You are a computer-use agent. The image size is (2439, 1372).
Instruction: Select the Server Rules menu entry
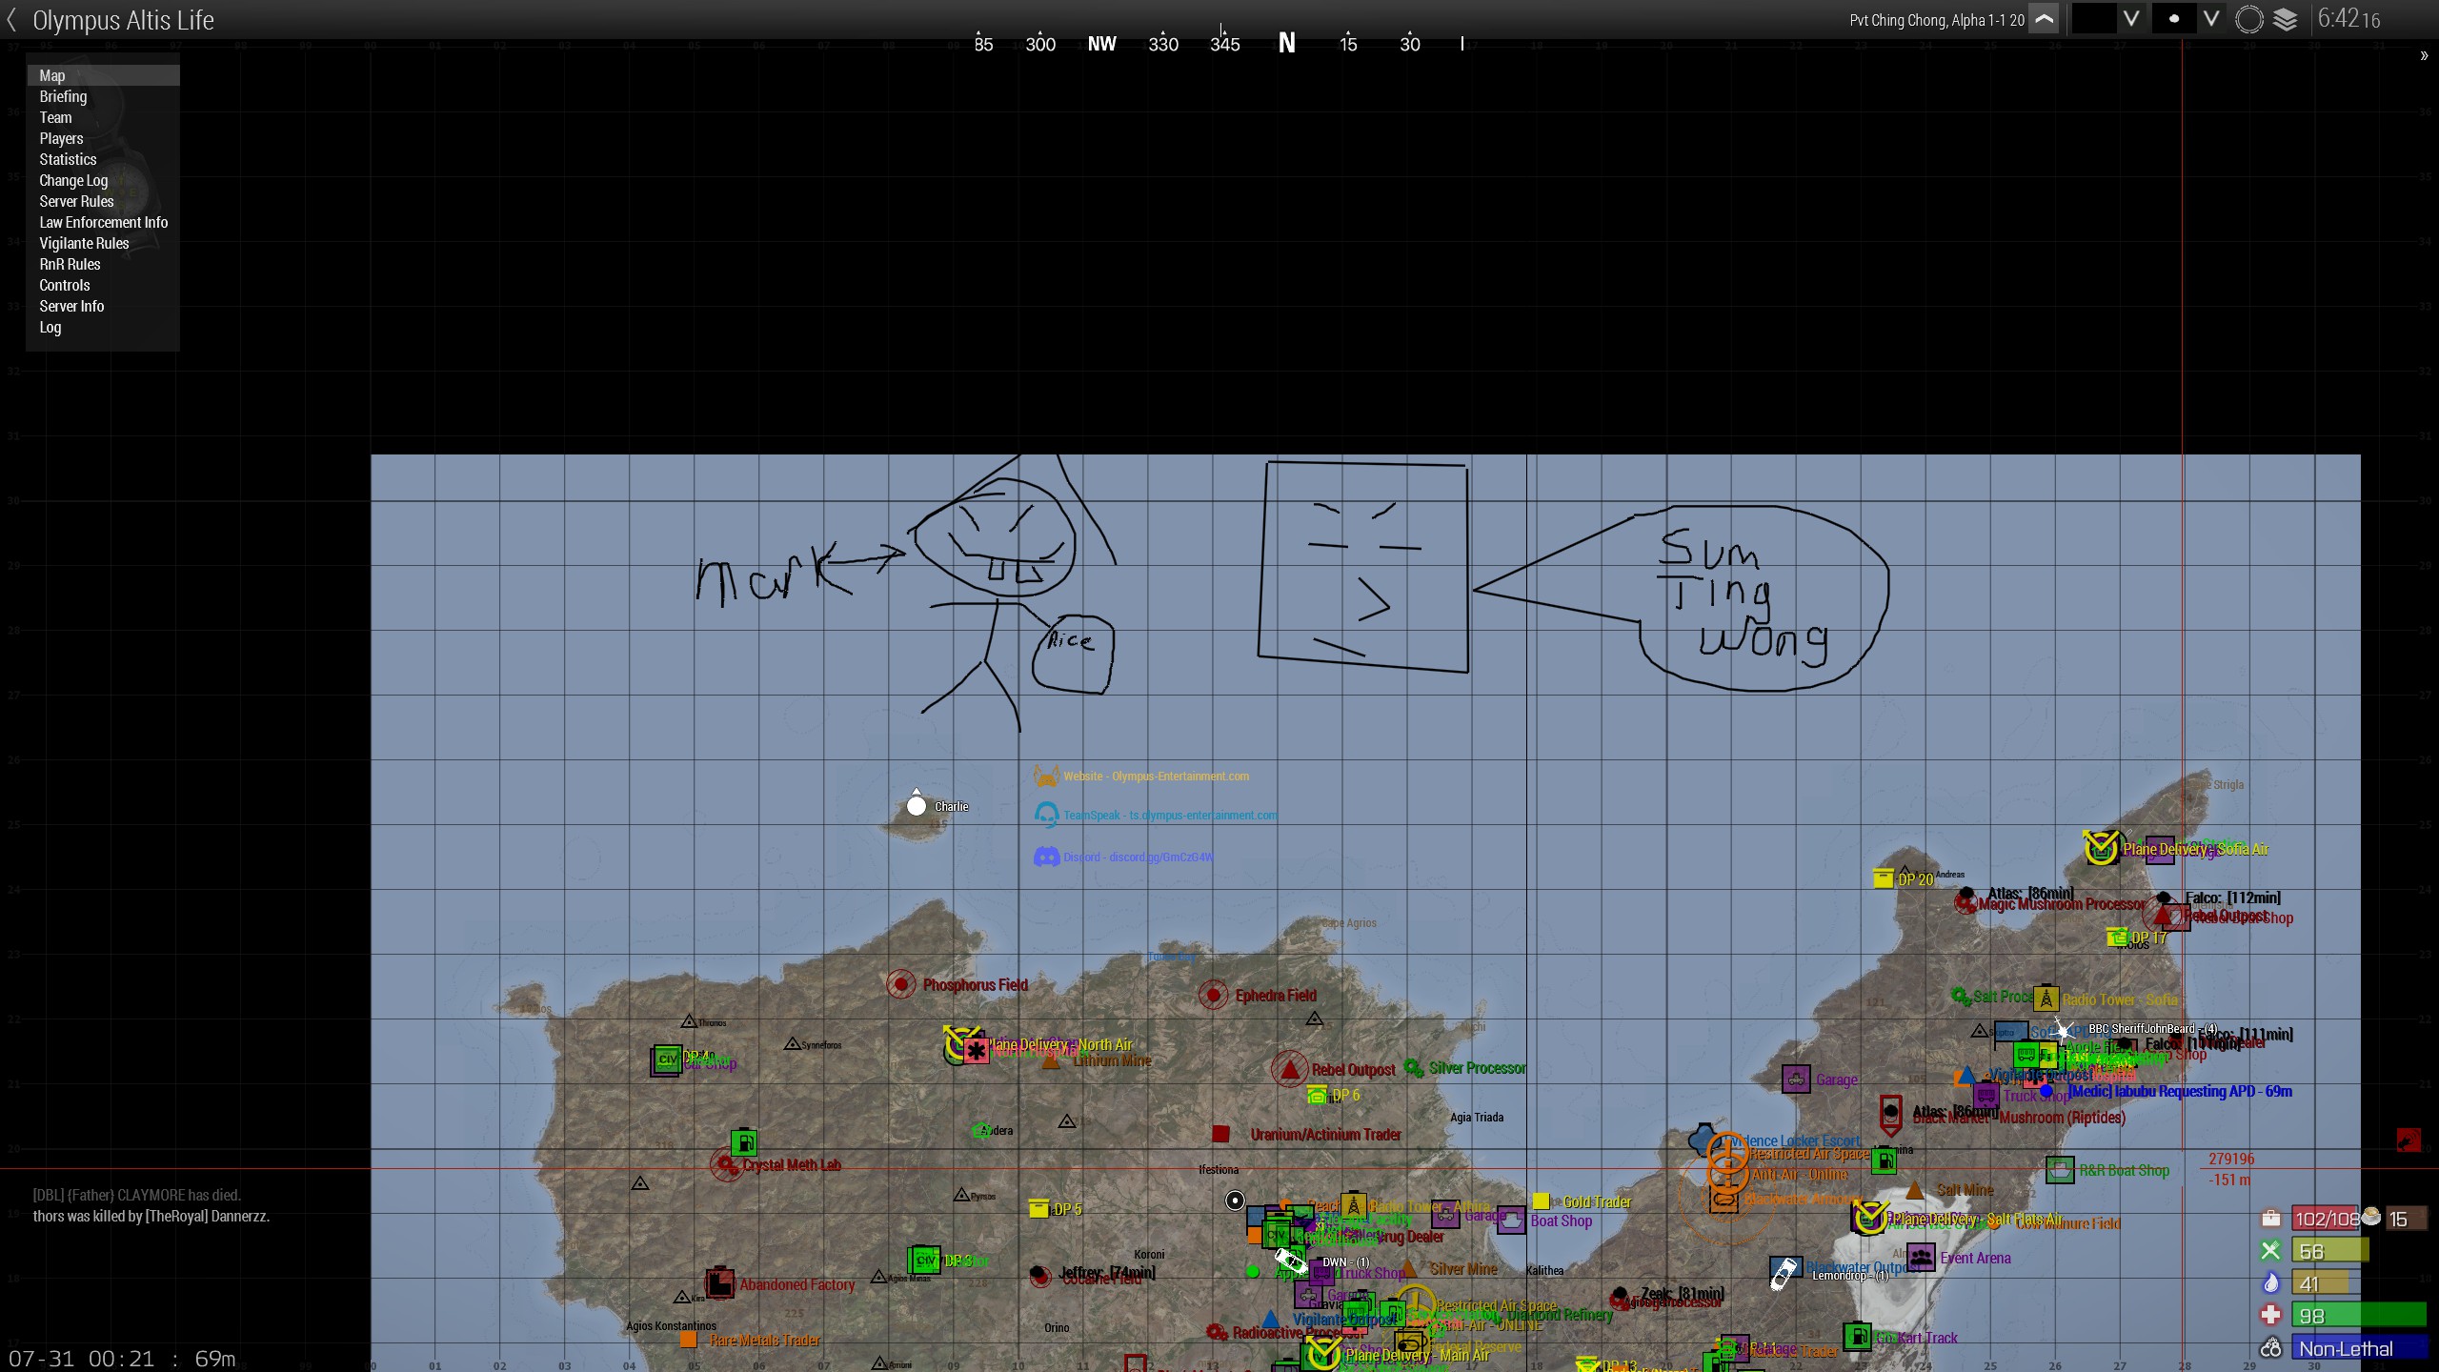pos(76,201)
